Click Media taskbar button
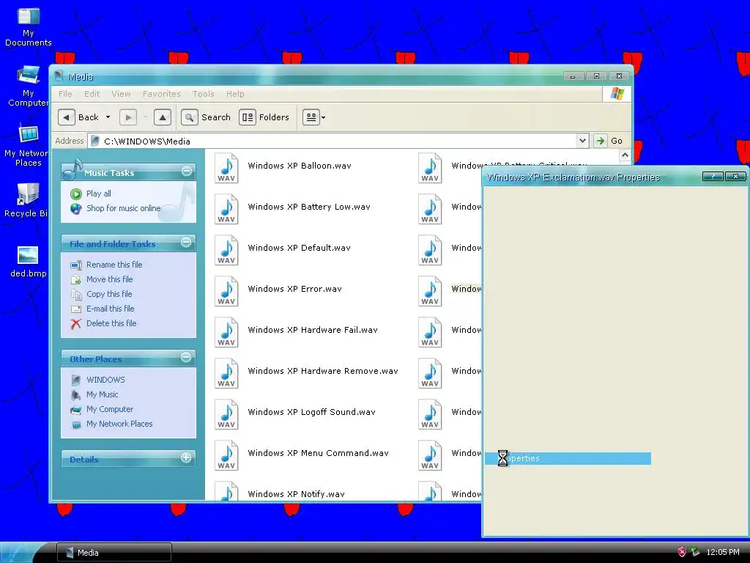750x563 pixels. pos(114,553)
